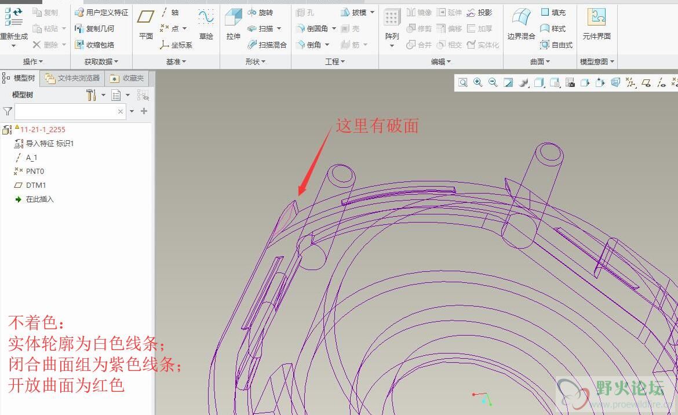The width and height of the screenshot is (678, 415).
Task: Switch to the 文件夹浏览器 (Folder Browser) tab
Action: 72,78
